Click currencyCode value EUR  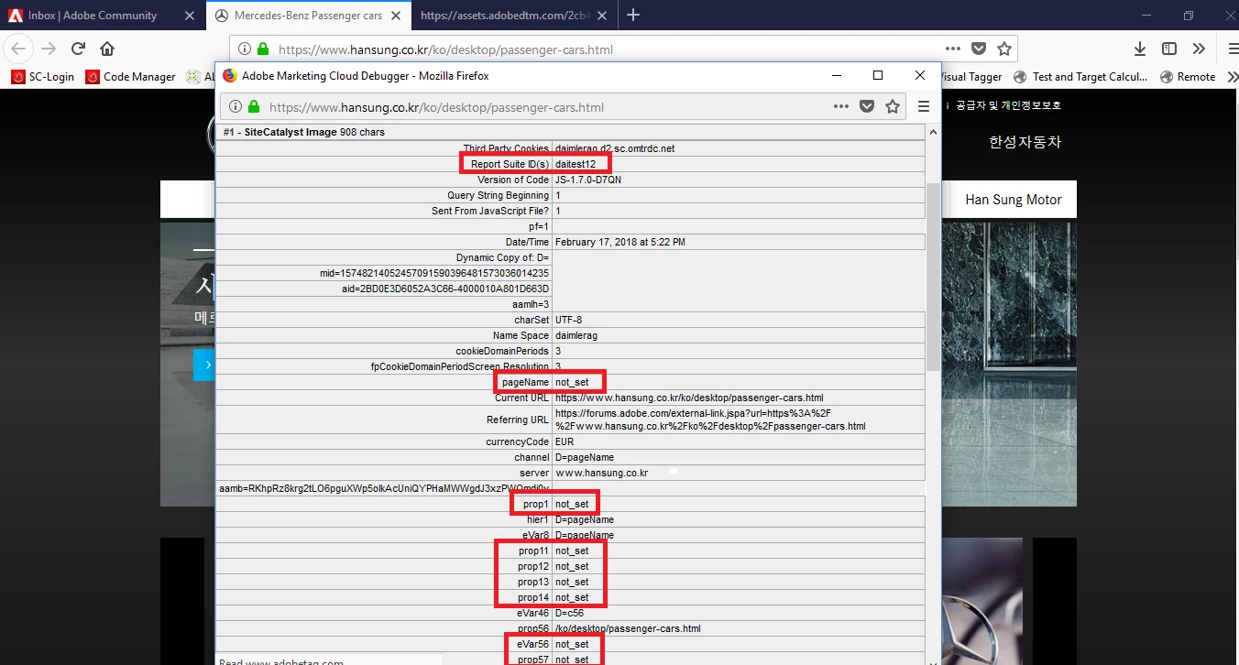[564, 442]
